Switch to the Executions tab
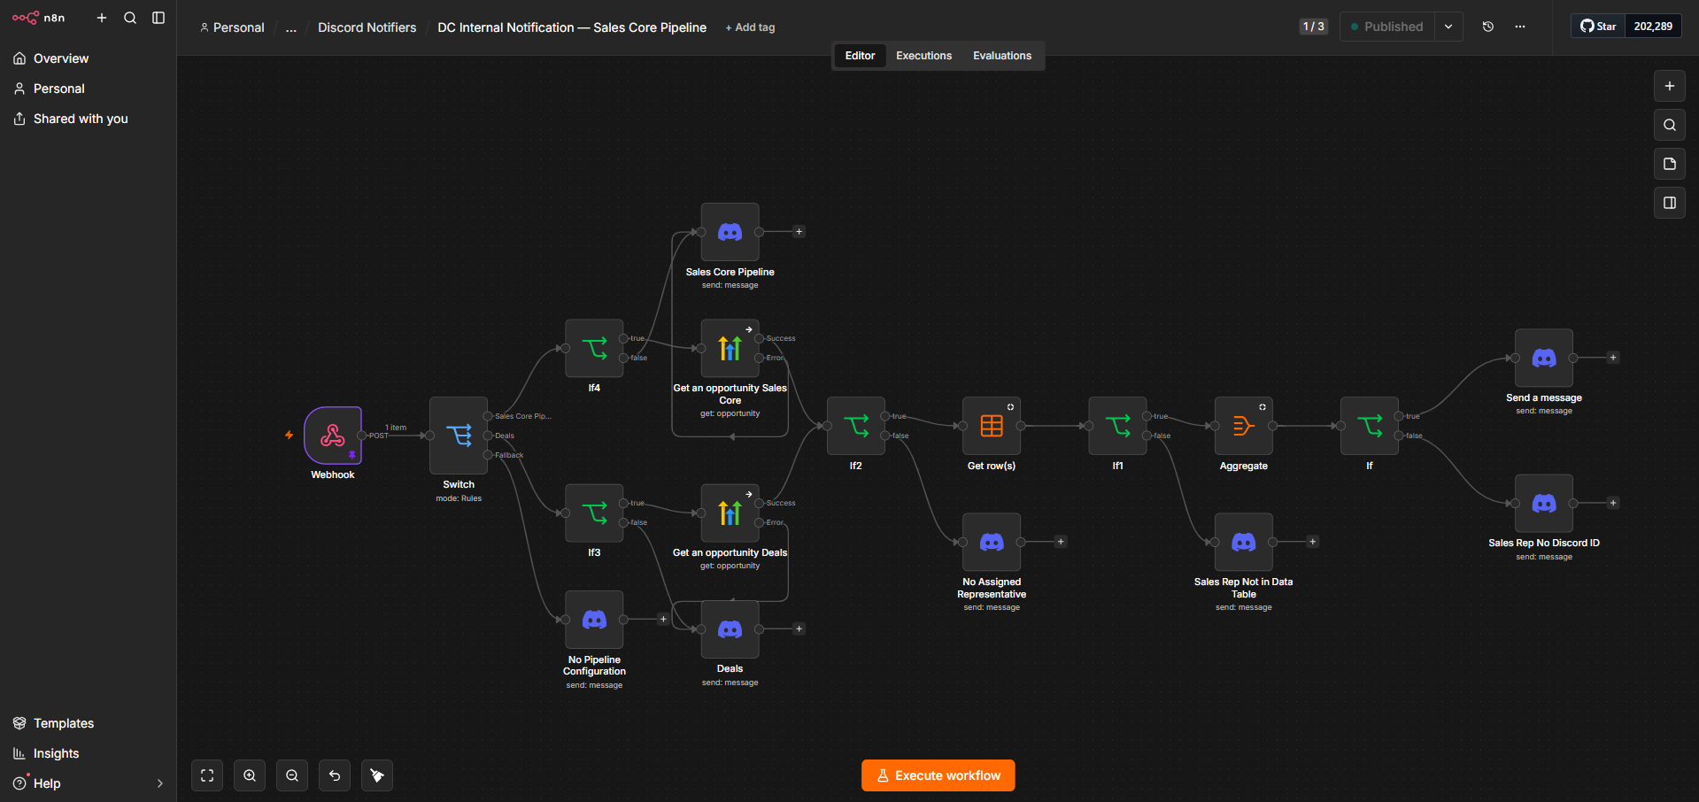1699x802 pixels. [x=923, y=56]
